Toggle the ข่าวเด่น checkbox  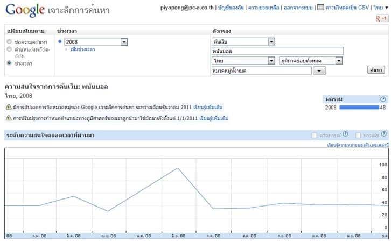[358, 135]
